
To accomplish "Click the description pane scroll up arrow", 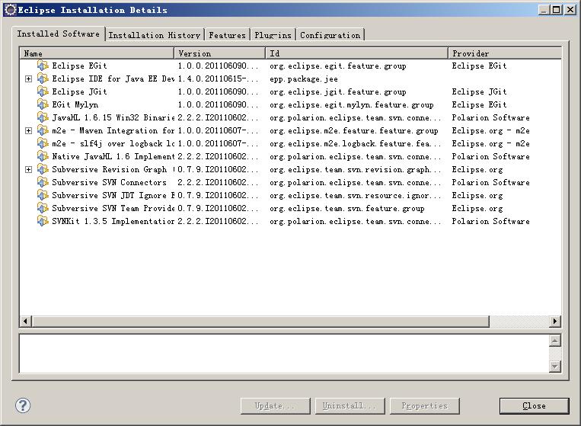I will 554,341.
